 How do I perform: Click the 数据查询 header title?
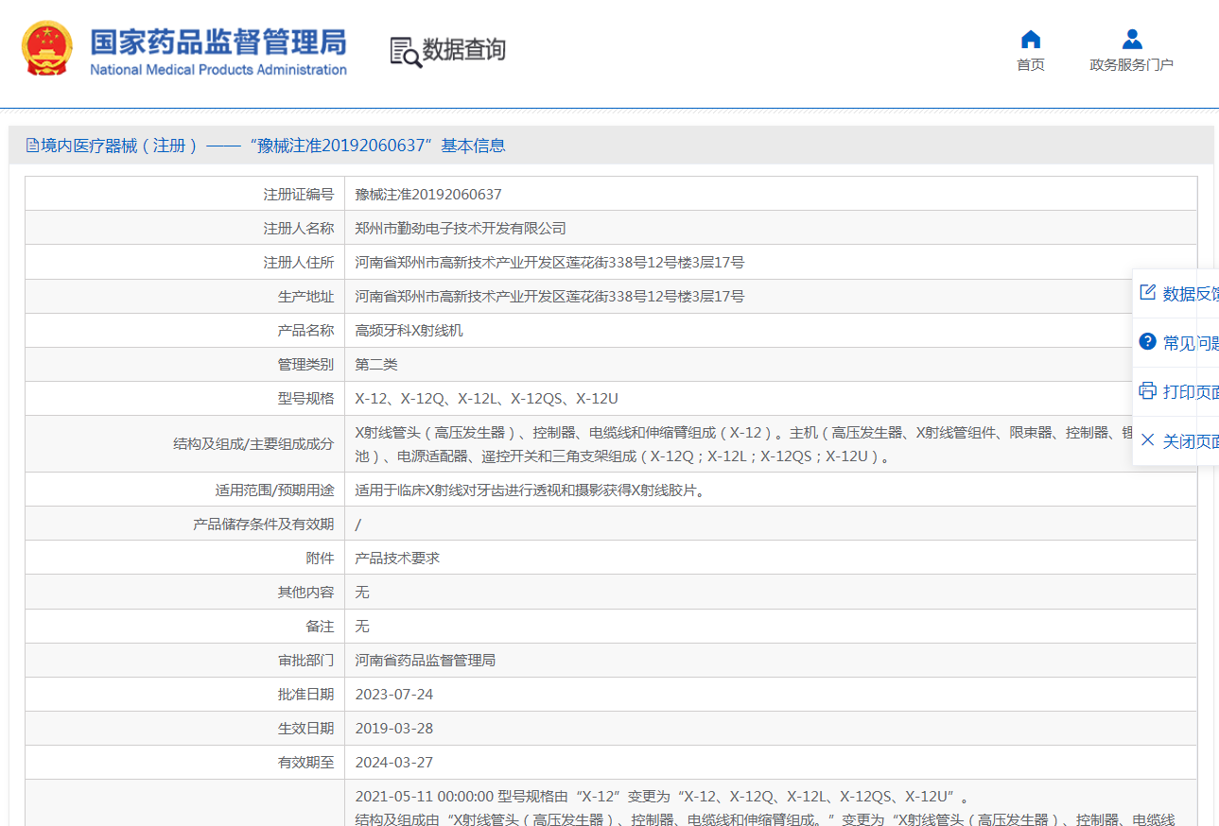pos(463,50)
